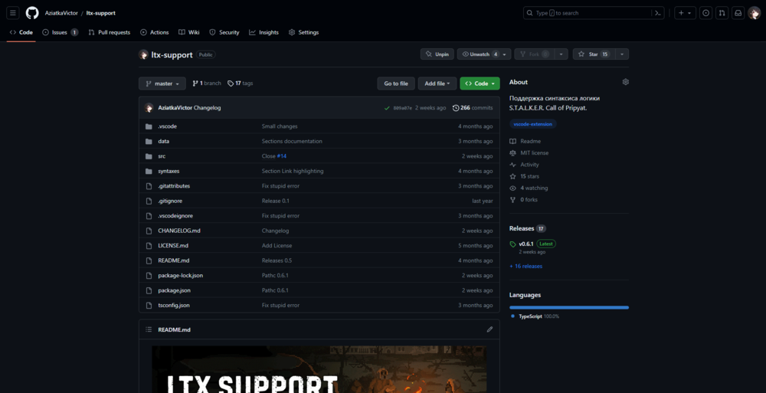Viewport: 766px width, 393px height.
Task: Open issue #14 link in src commit
Action: click(281, 156)
